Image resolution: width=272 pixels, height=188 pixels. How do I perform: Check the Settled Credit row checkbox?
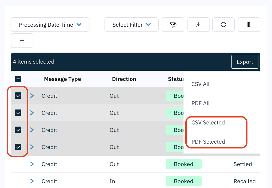(18, 164)
